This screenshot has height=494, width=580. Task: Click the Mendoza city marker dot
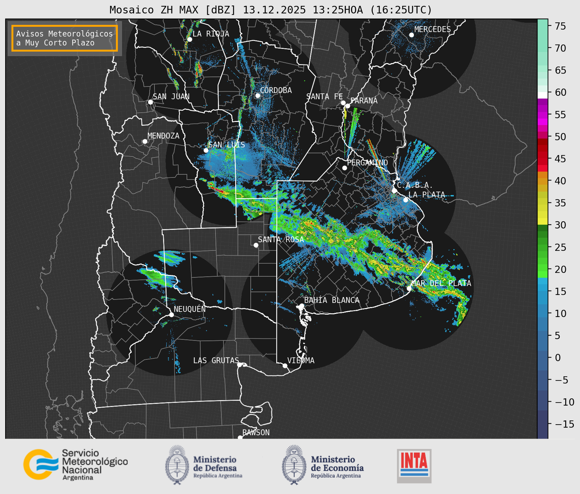tap(145, 142)
